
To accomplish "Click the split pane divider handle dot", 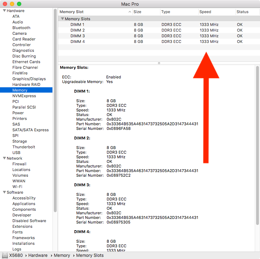I will 159,63.
